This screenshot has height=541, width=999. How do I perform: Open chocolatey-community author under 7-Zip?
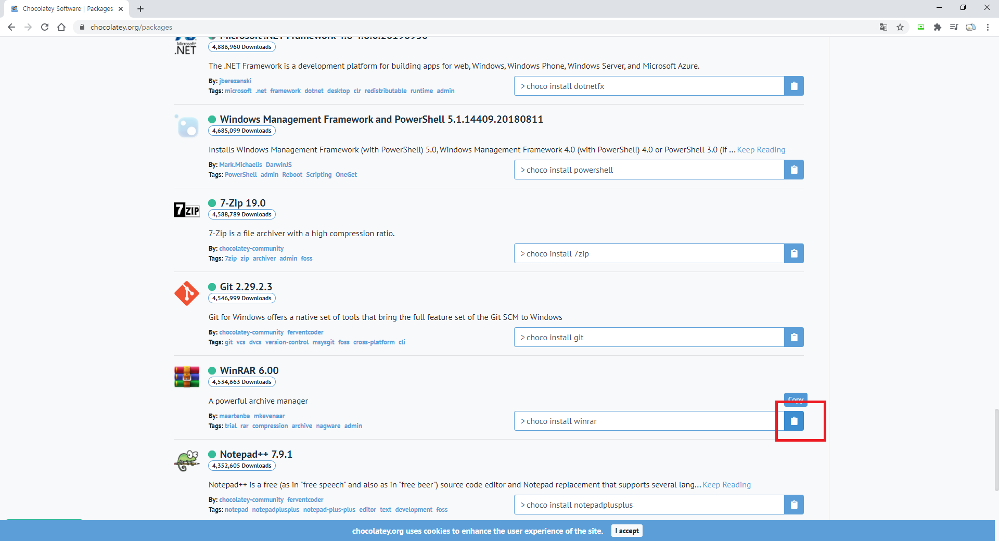(251, 249)
